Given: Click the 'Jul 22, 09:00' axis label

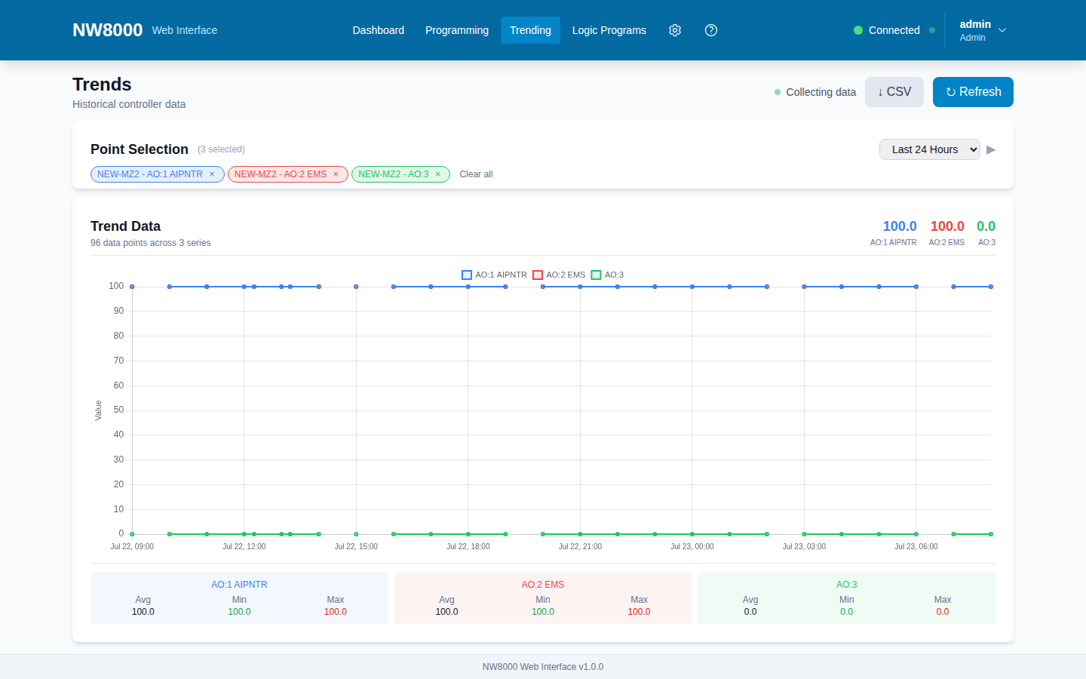Looking at the screenshot, I should coord(132,546).
